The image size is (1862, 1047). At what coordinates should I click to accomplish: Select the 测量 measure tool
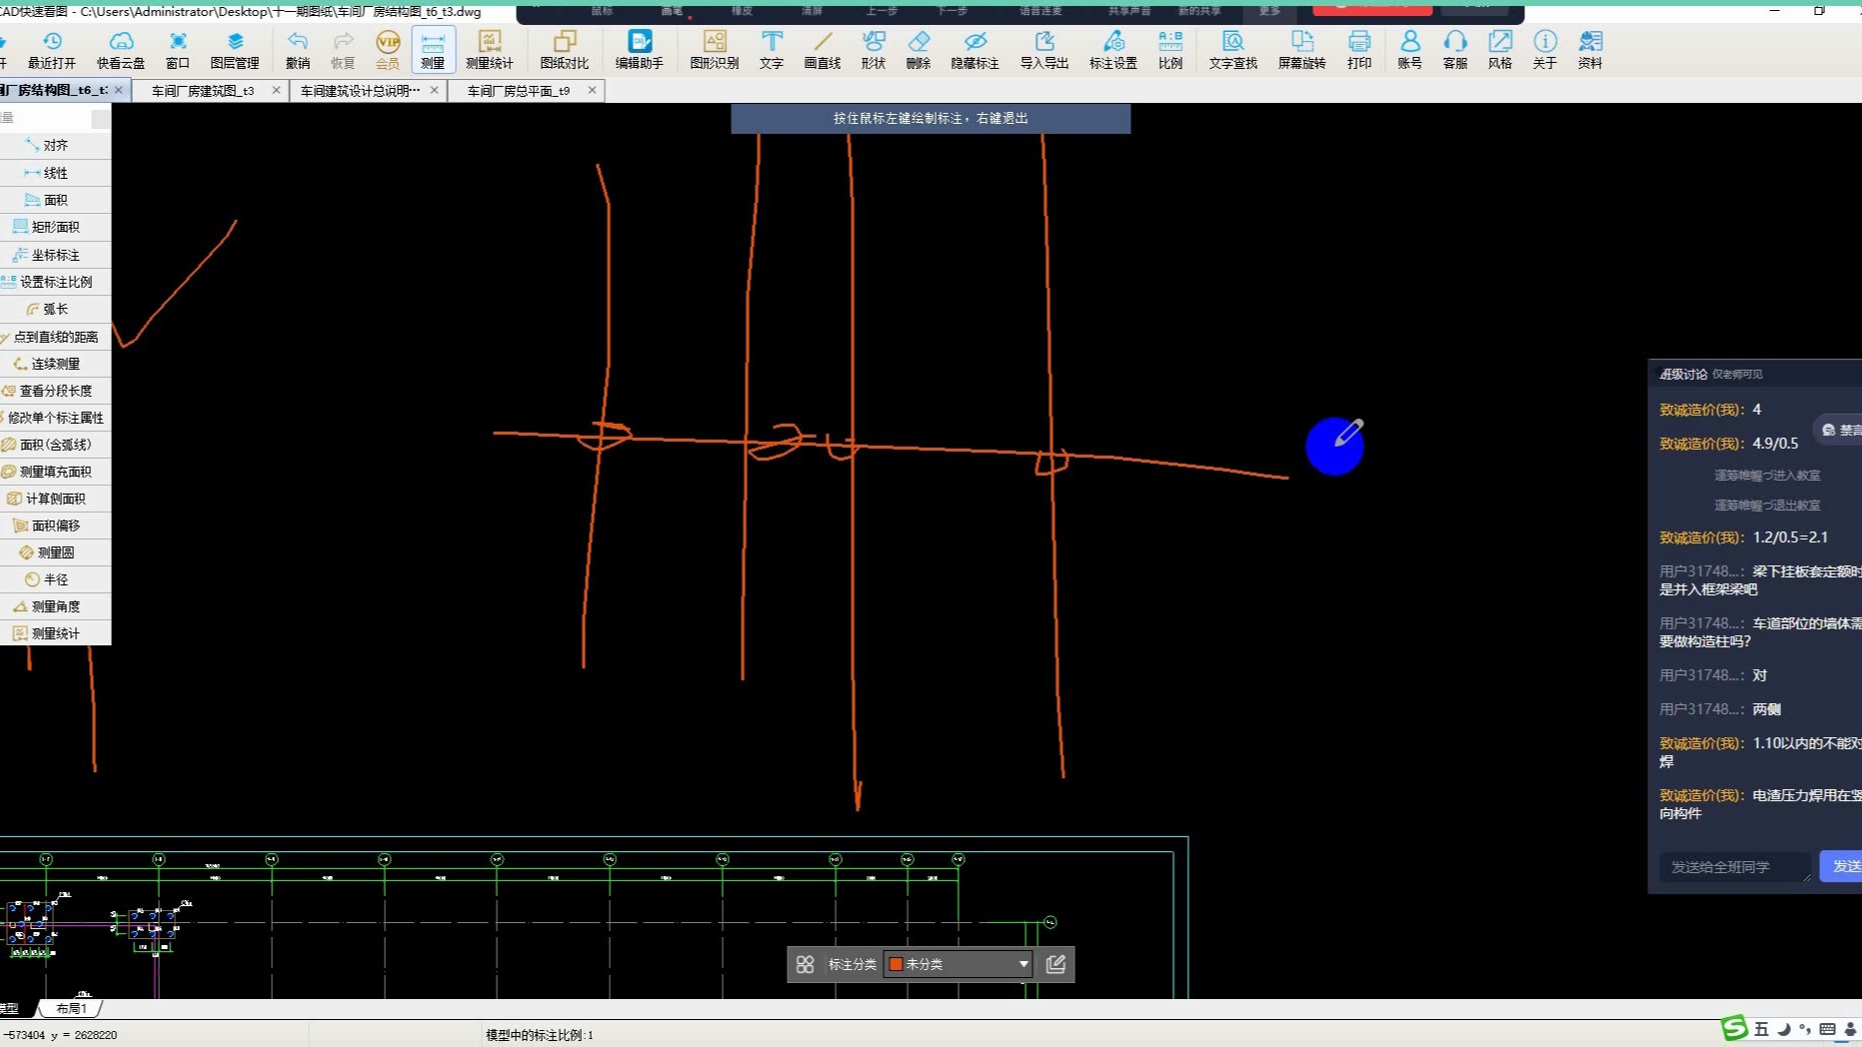coord(433,50)
